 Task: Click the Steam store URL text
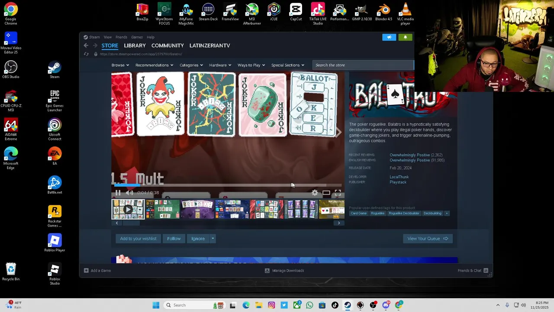pyautogui.click(x=141, y=54)
